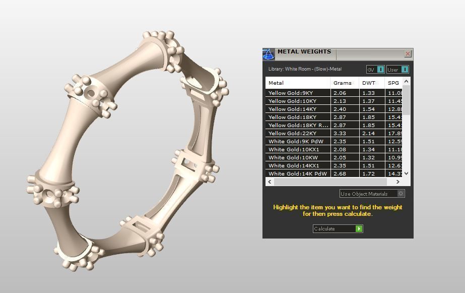Screen dimensions: 465x293
Task: Click the down arrow of the vertical scrollbar
Action: [x=406, y=173]
